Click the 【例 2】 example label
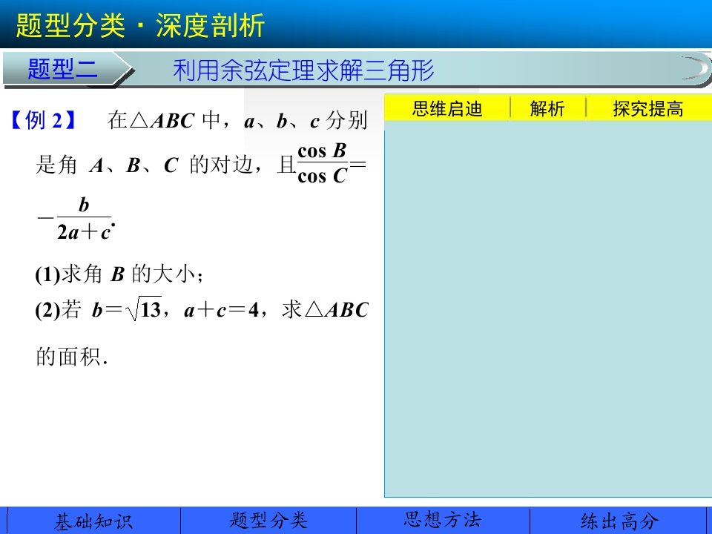The image size is (712, 534). [43, 121]
